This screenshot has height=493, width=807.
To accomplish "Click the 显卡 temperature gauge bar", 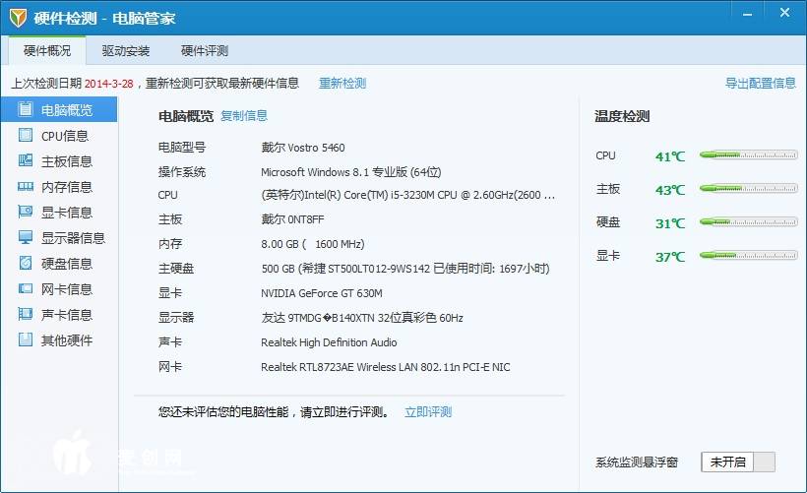I will point(748,255).
